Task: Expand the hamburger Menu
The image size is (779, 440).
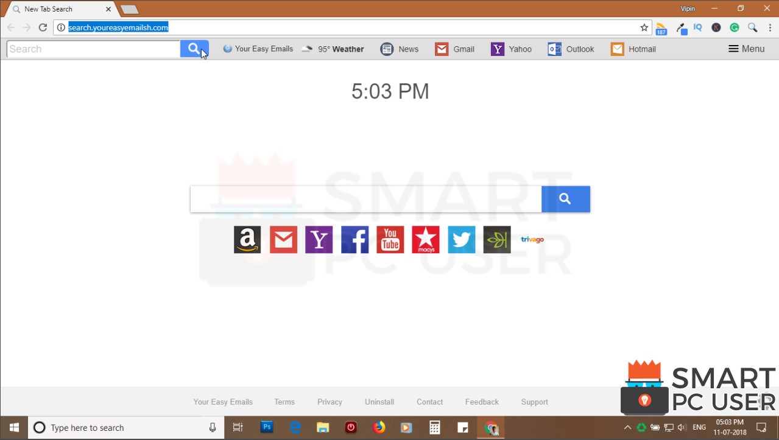Action: click(x=747, y=49)
